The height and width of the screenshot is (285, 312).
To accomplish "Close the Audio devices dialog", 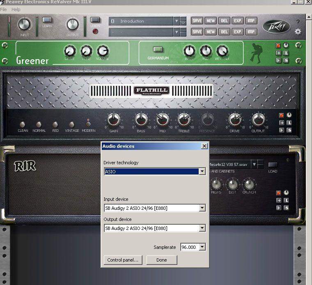I will click(x=204, y=146).
